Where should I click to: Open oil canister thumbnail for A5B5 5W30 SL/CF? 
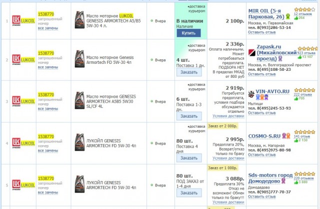[x=79, y=100]
